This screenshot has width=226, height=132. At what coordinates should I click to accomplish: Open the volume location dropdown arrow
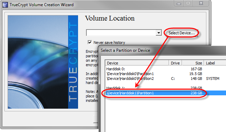pos(159,33)
